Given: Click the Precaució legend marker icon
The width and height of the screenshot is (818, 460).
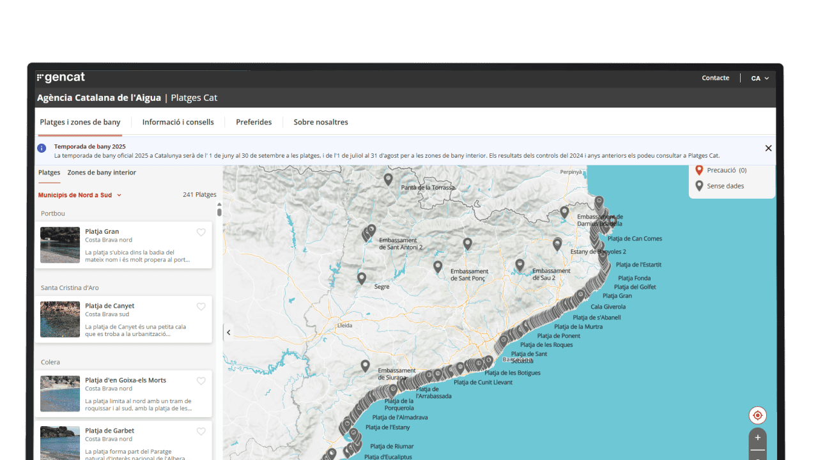Looking at the screenshot, I should point(699,170).
